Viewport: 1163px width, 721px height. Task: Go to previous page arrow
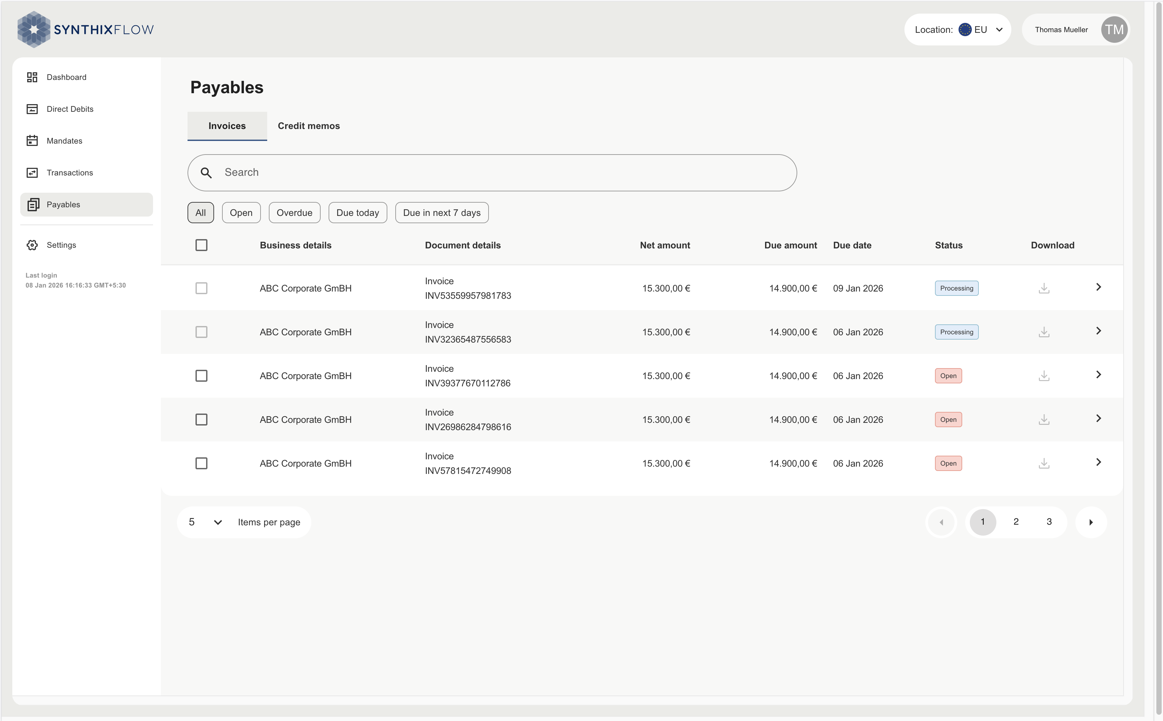pos(941,522)
